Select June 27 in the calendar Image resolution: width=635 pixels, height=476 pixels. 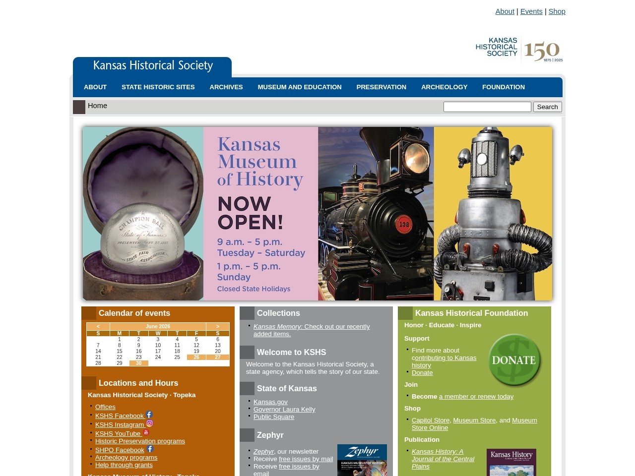pyautogui.click(x=218, y=357)
